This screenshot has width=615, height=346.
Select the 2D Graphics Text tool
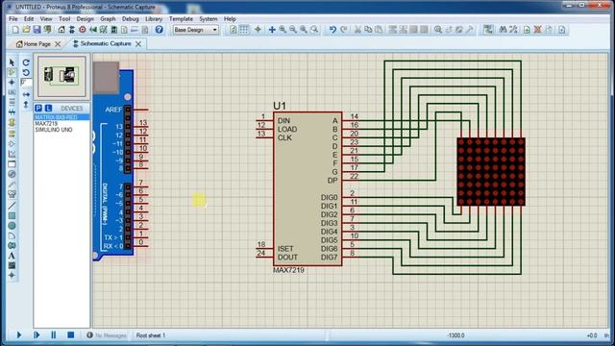[x=12, y=256]
